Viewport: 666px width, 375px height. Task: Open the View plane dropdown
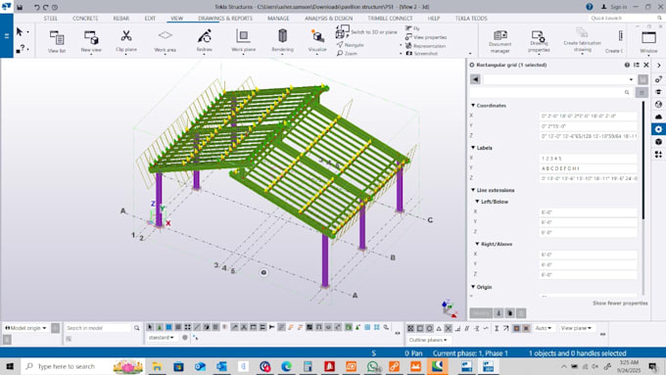point(576,328)
